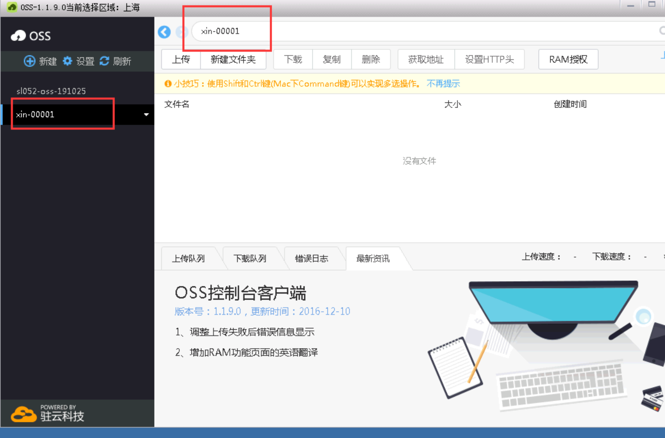Switch to the 下载队列 tab
Screen dimensions: 665x438
click(x=250, y=259)
